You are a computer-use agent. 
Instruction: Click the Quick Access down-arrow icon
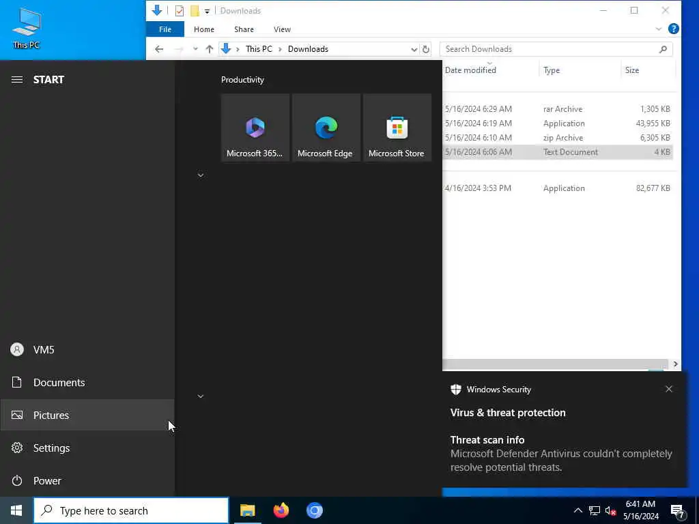pyautogui.click(x=156, y=11)
